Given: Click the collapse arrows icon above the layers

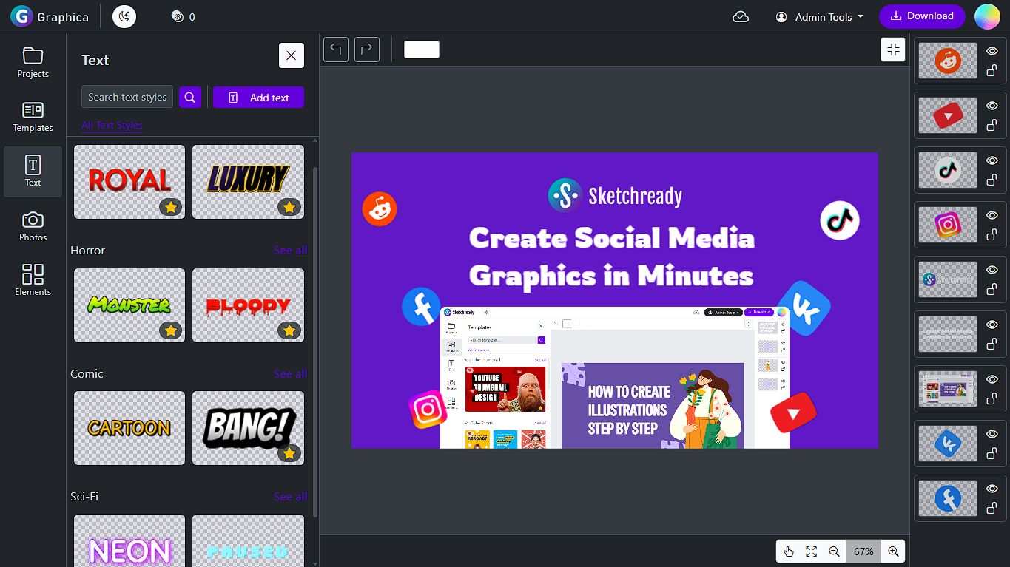Looking at the screenshot, I should pyautogui.click(x=893, y=50).
